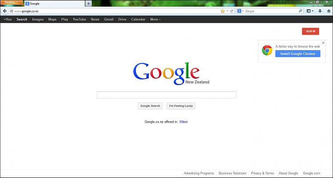Click the red SIGN IN button
Viewport: 333px width, 178px height.
(x=310, y=31)
